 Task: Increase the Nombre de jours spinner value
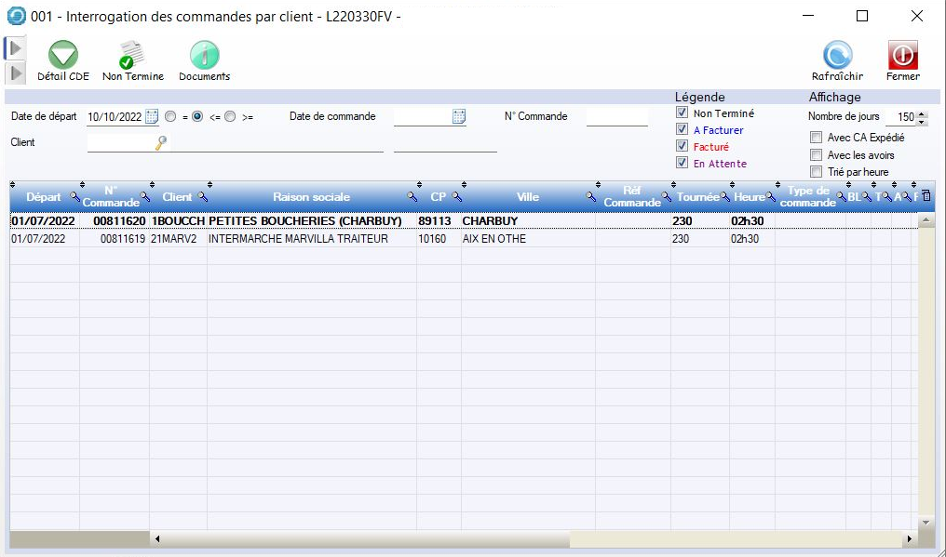pos(922,113)
